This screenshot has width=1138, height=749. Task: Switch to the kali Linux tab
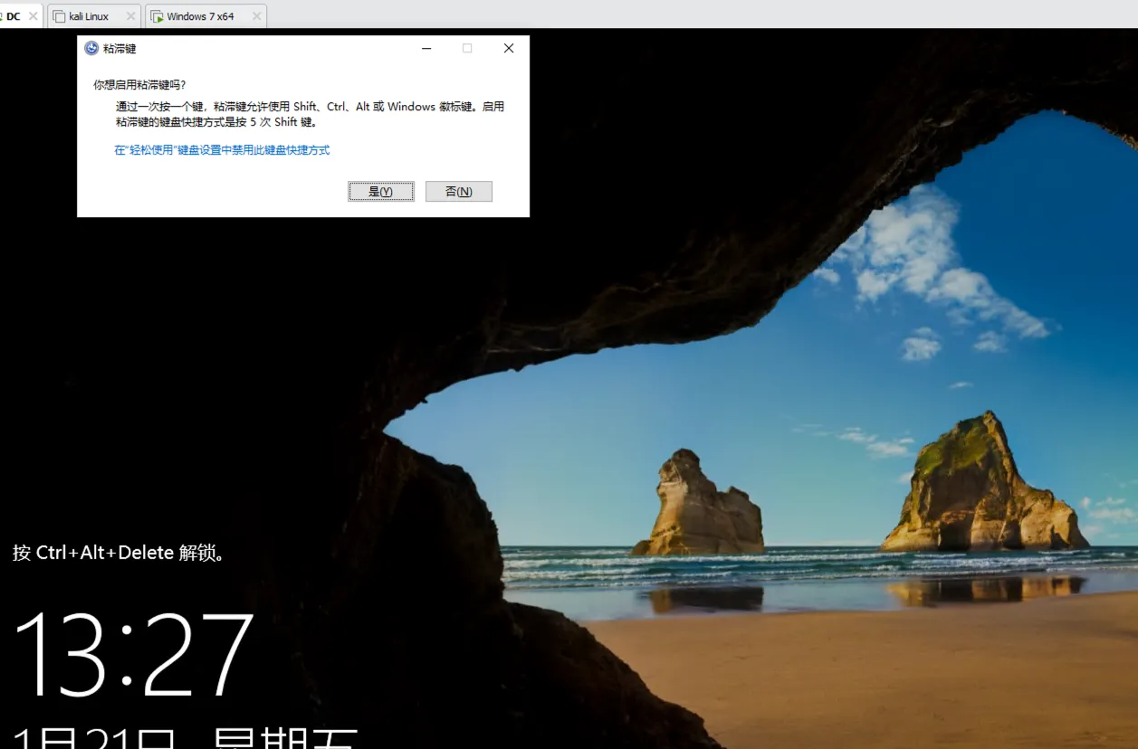pos(89,16)
